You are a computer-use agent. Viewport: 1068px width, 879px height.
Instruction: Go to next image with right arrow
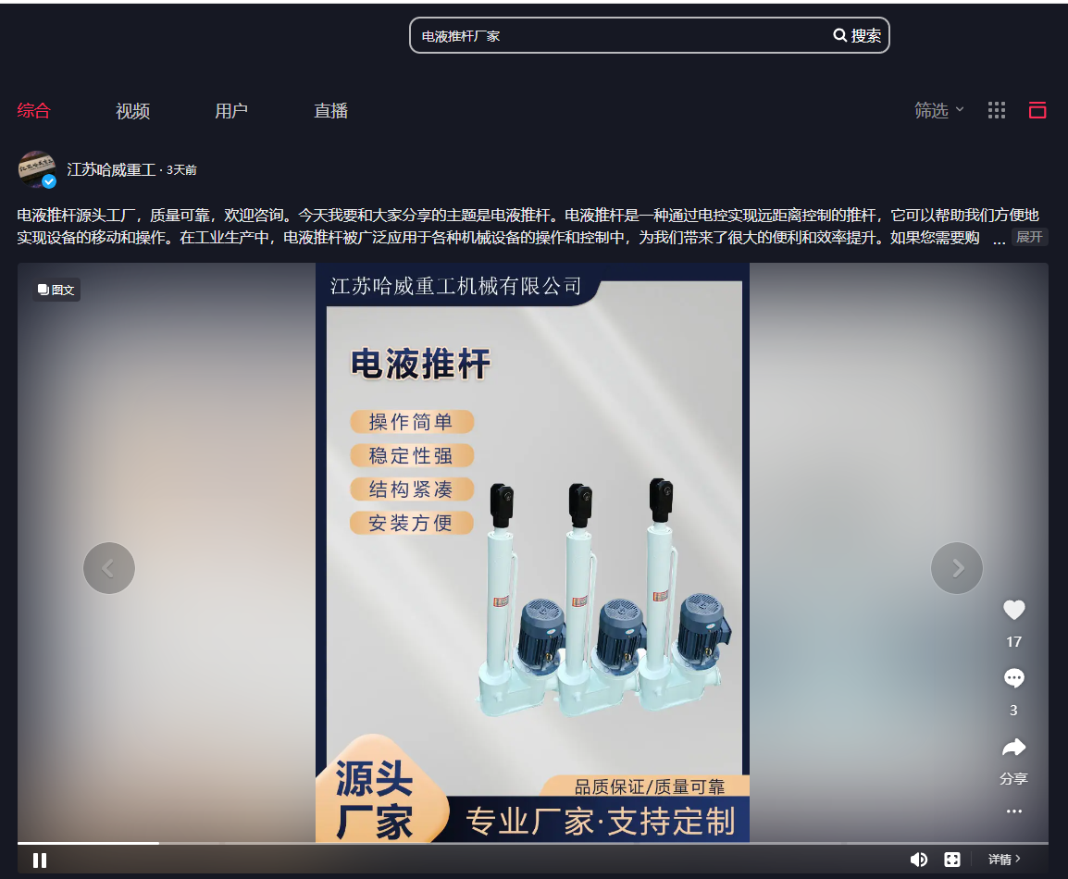point(957,568)
